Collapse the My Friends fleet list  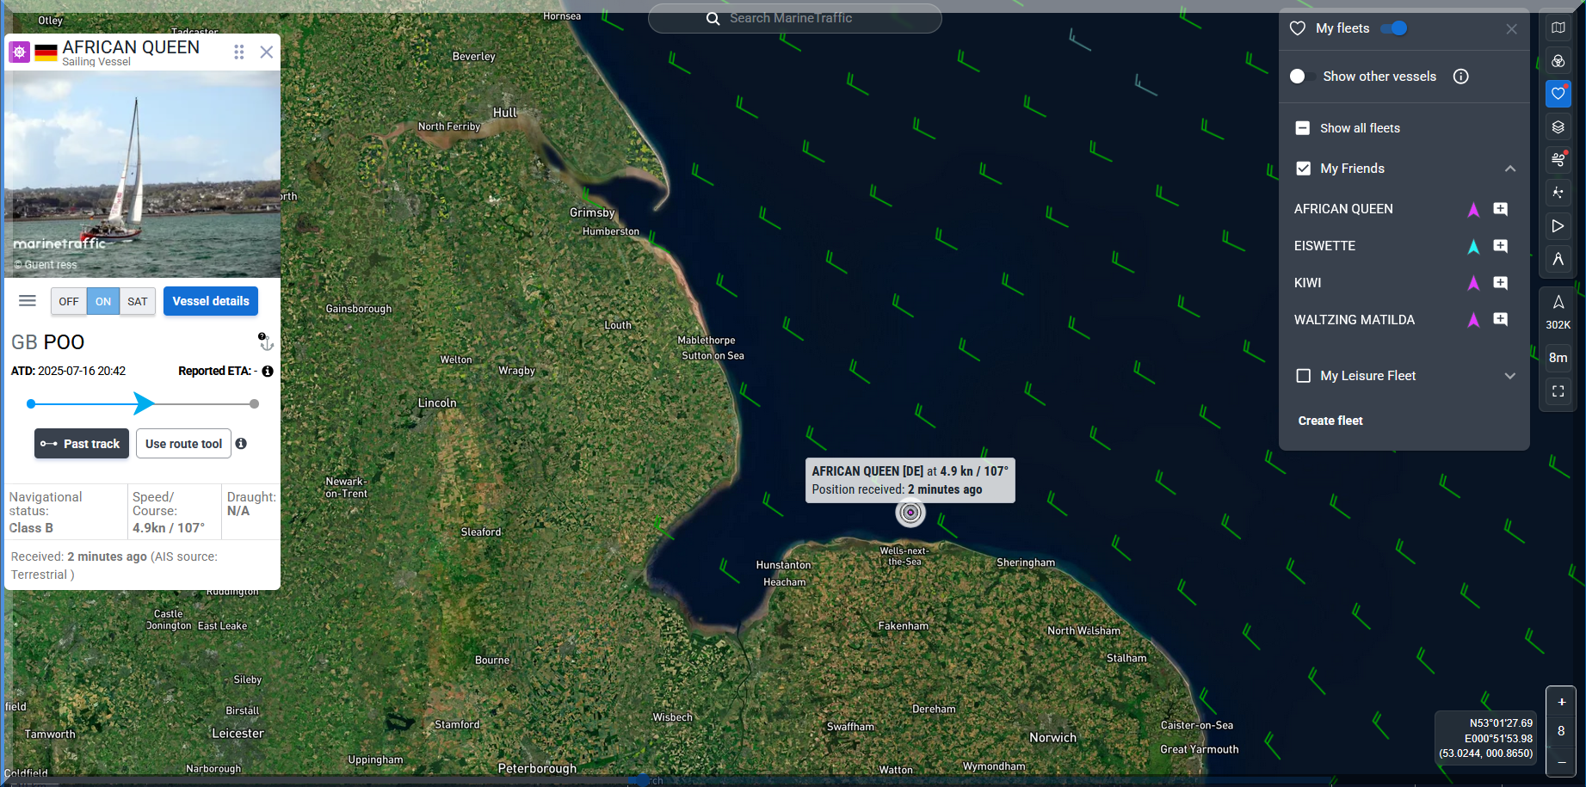[x=1509, y=169]
